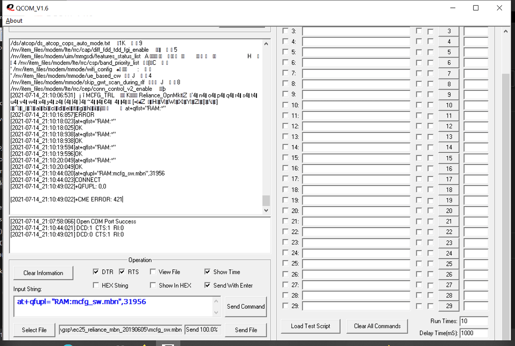
Task: Click the scroll-up arrow of the log window
Action: [x=266, y=43]
